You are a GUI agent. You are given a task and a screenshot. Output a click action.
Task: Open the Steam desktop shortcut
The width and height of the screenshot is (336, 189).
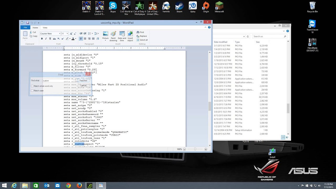(x=179, y=7)
